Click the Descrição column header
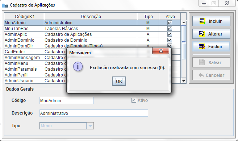The image size is (238, 141). click(91, 16)
